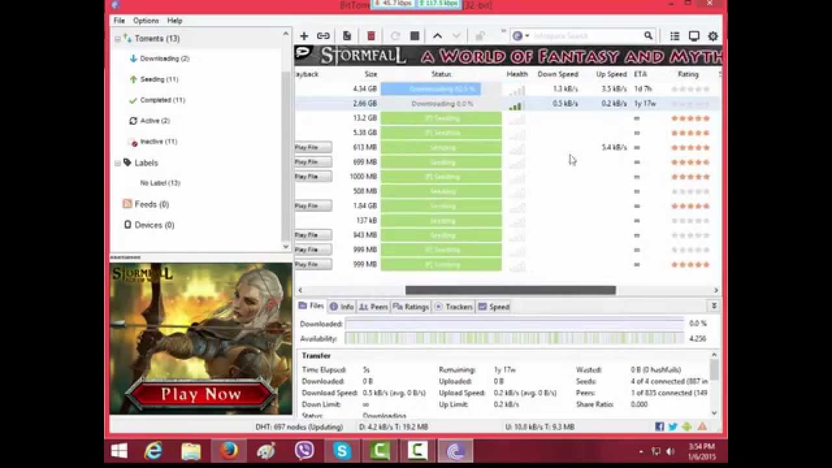Viewport: 832px width, 468px height.
Task: Click the Android icon in the status bar
Action: (687, 427)
